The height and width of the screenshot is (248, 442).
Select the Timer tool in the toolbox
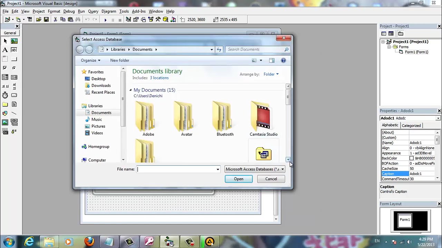(x=5, y=95)
